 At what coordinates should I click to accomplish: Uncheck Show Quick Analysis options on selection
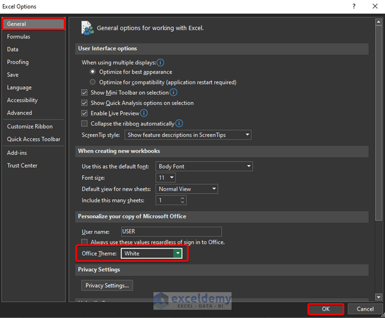tap(85, 103)
